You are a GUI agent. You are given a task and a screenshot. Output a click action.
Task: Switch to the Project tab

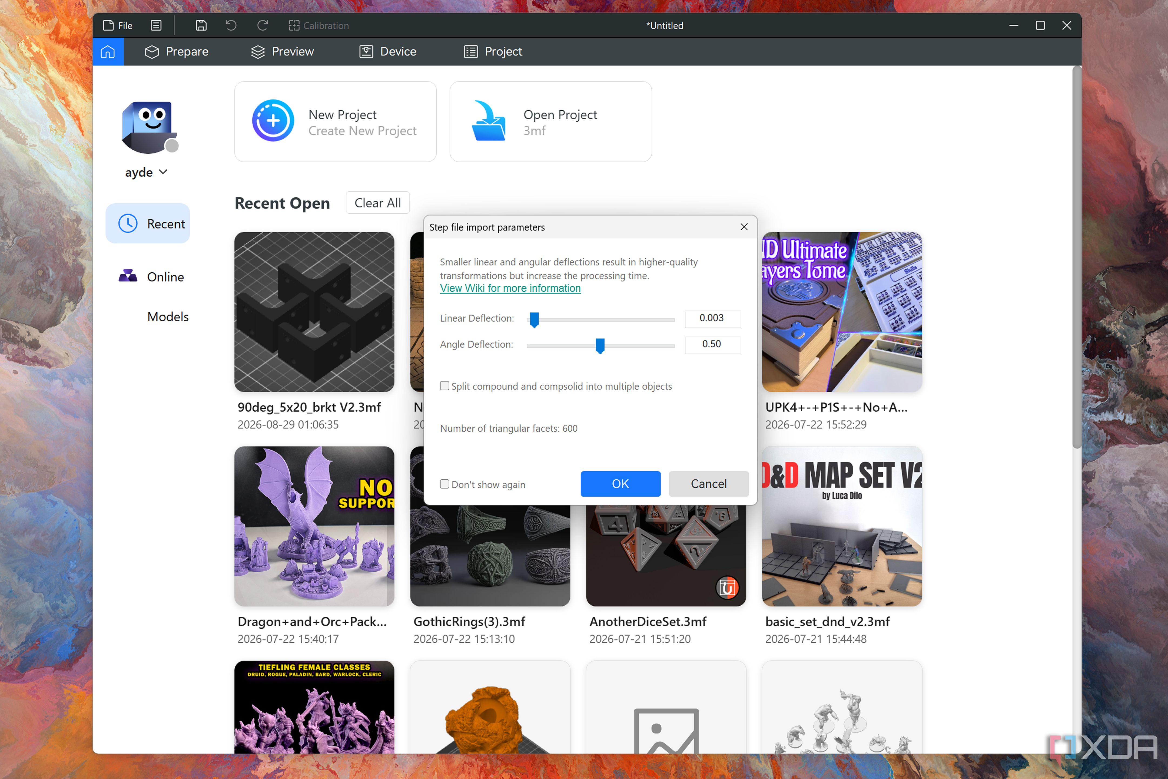(x=493, y=52)
